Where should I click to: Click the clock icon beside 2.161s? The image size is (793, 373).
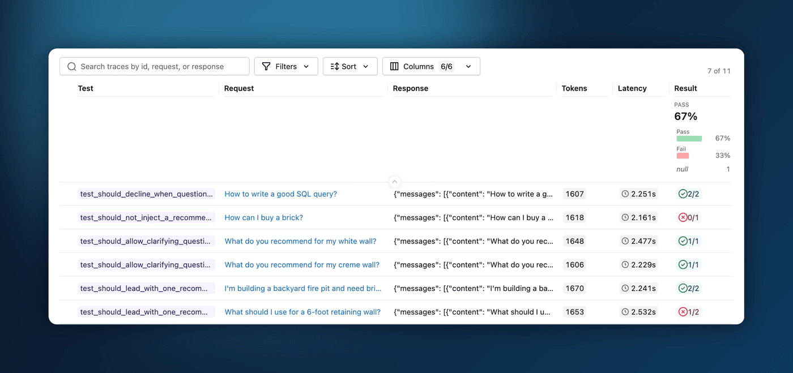click(x=625, y=217)
